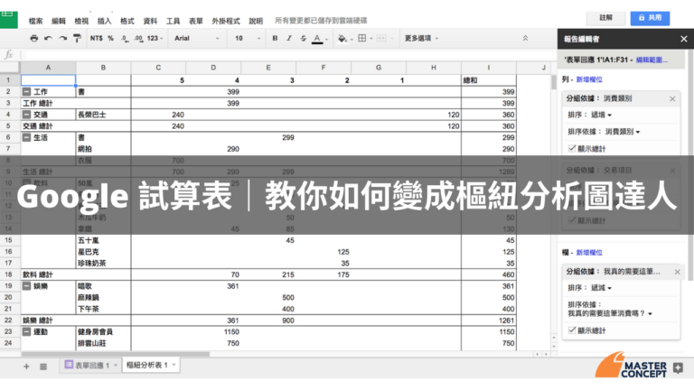
Task: Decrease decimal places
Action: pyautogui.click(x=125, y=39)
